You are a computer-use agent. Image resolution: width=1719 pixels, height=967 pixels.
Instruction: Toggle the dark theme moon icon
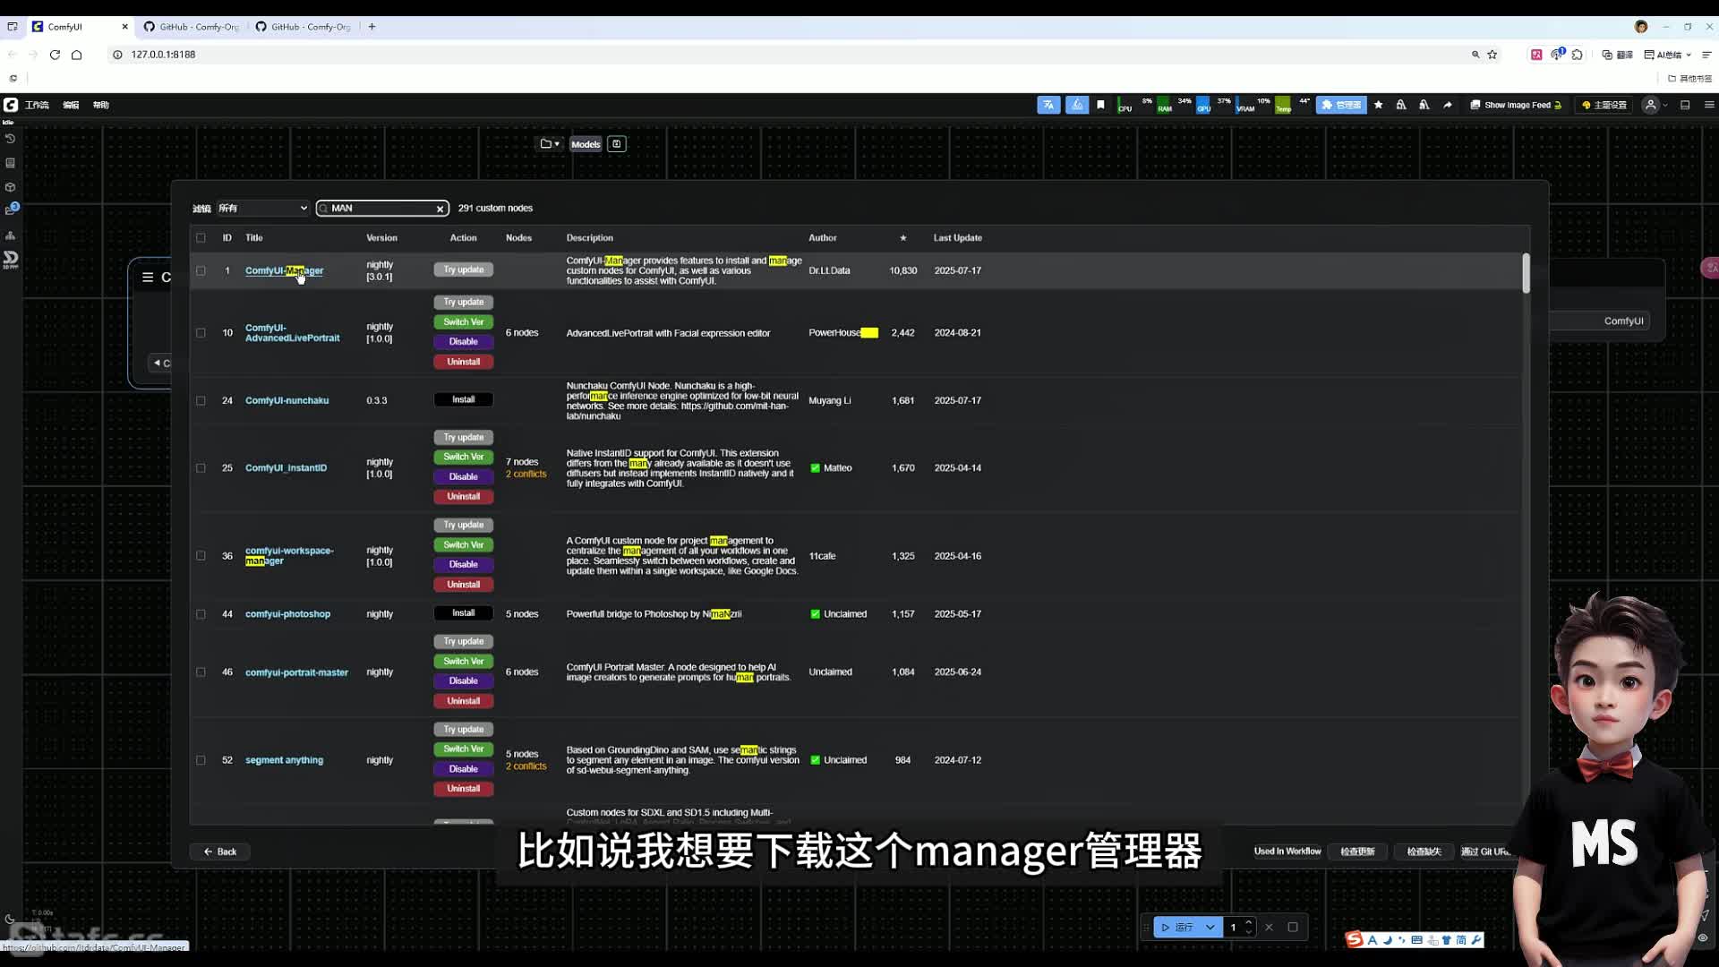[x=11, y=919]
